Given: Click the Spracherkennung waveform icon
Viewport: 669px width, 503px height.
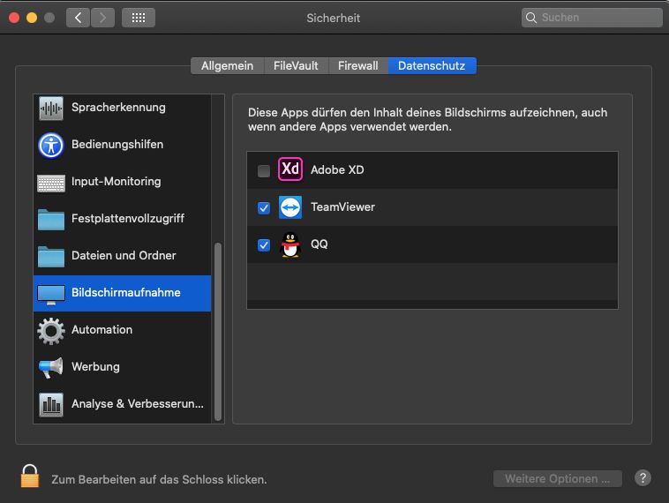Looking at the screenshot, I should pyautogui.click(x=51, y=109).
